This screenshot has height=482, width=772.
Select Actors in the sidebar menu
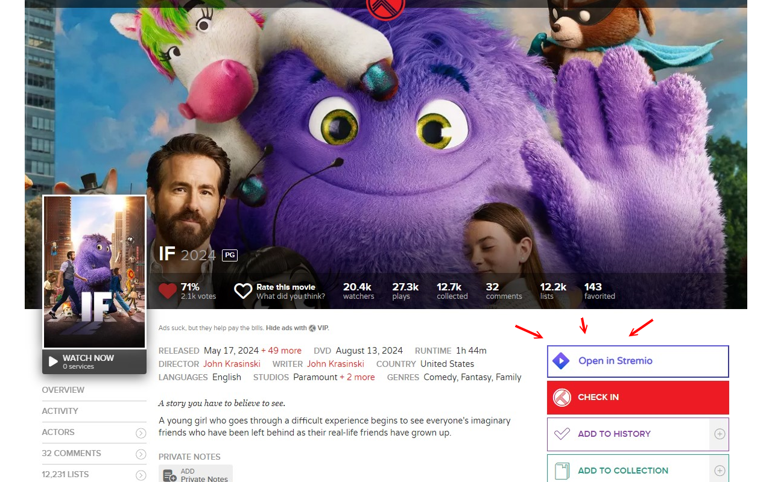pyautogui.click(x=59, y=432)
